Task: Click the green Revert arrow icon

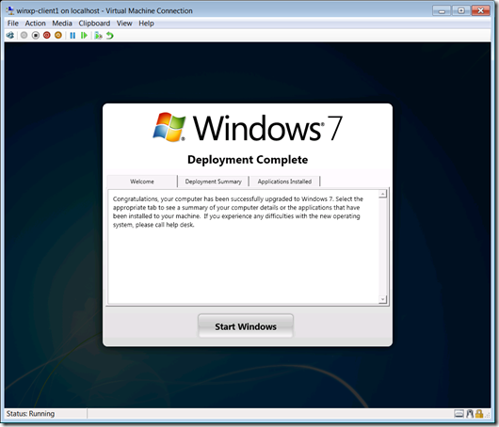Action: (x=110, y=36)
